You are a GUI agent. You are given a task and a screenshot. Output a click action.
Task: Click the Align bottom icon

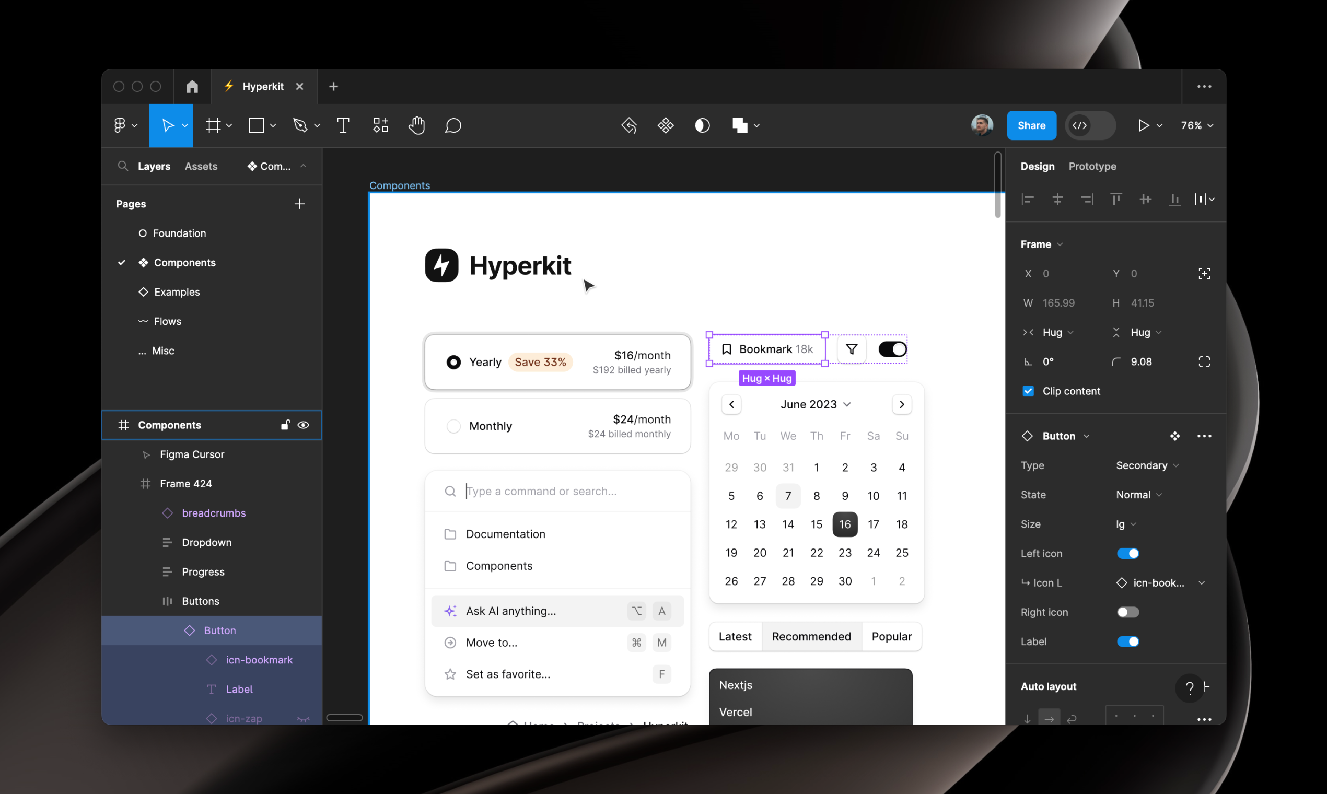pyautogui.click(x=1174, y=200)
